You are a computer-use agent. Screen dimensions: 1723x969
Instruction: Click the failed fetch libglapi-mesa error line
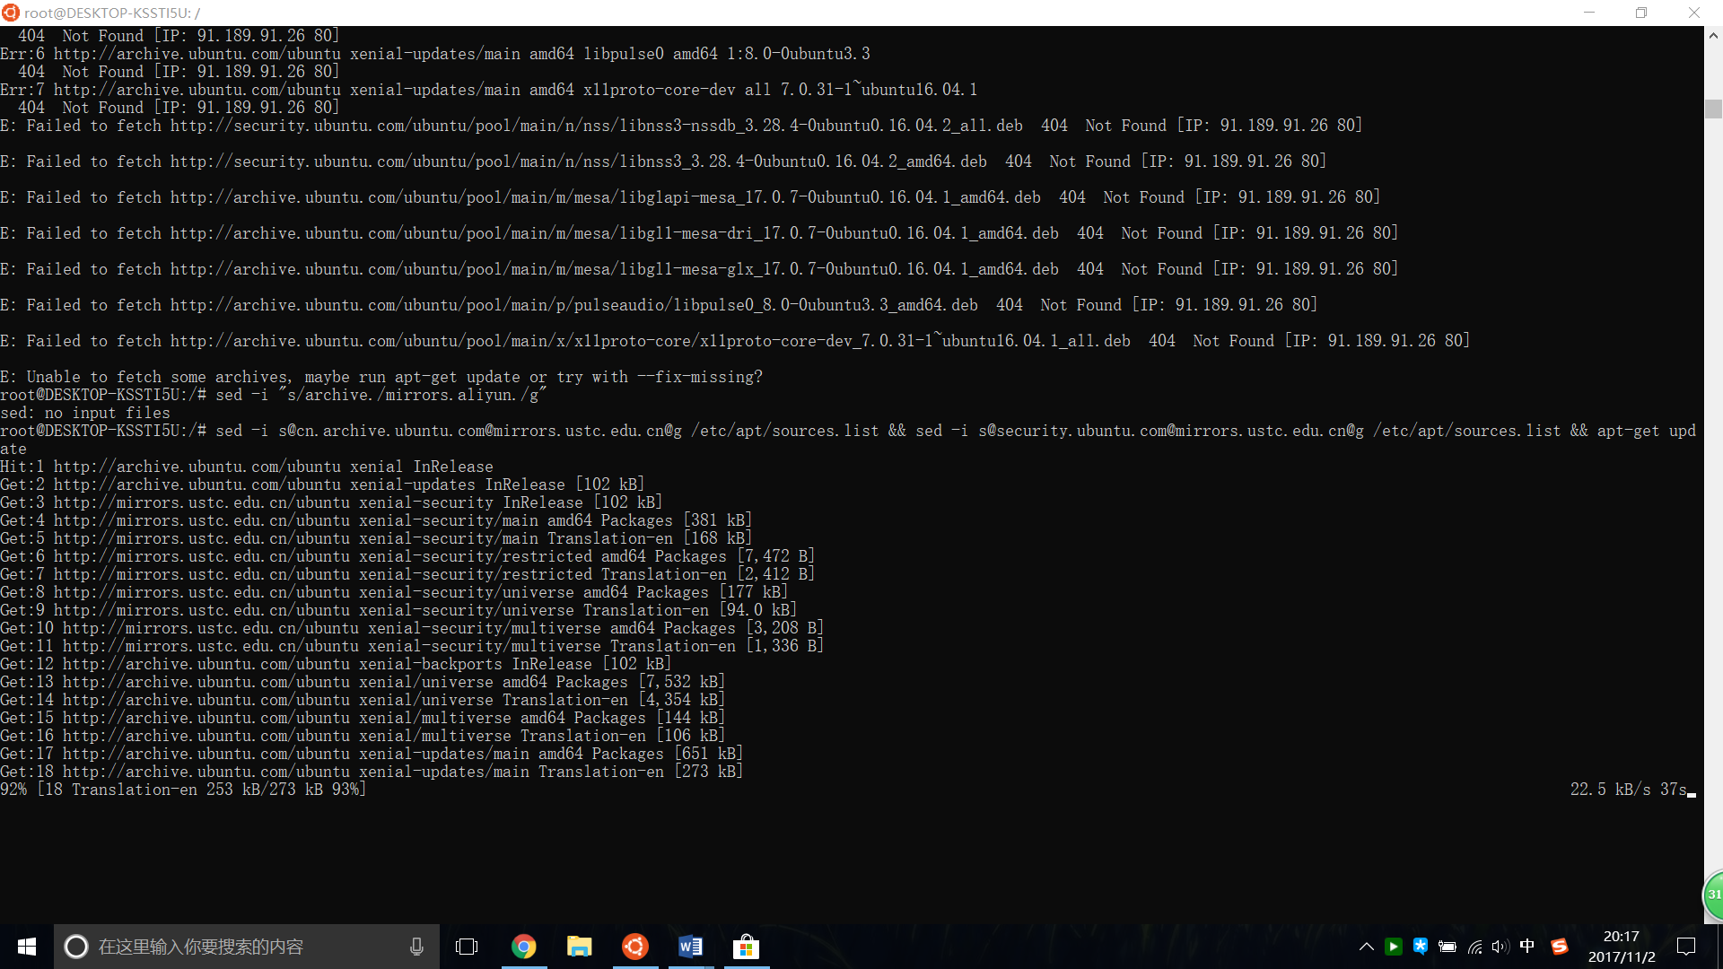[690, 197]
